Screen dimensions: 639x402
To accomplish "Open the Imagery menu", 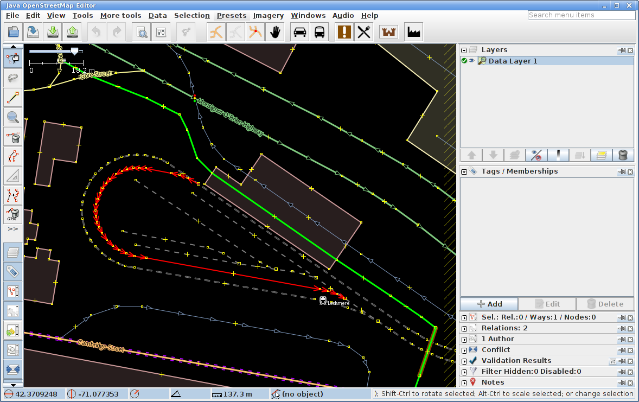I will click(x=269, y=16).
